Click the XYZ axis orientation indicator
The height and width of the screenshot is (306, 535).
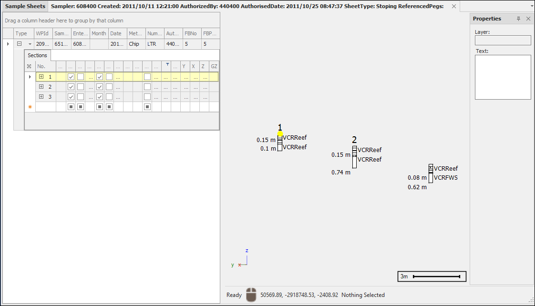[x=241, y=259]
